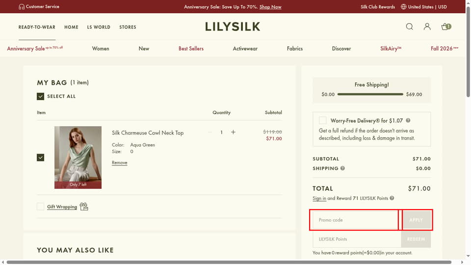
Task: Click the REDEEM points button
Action: (416, 239)
